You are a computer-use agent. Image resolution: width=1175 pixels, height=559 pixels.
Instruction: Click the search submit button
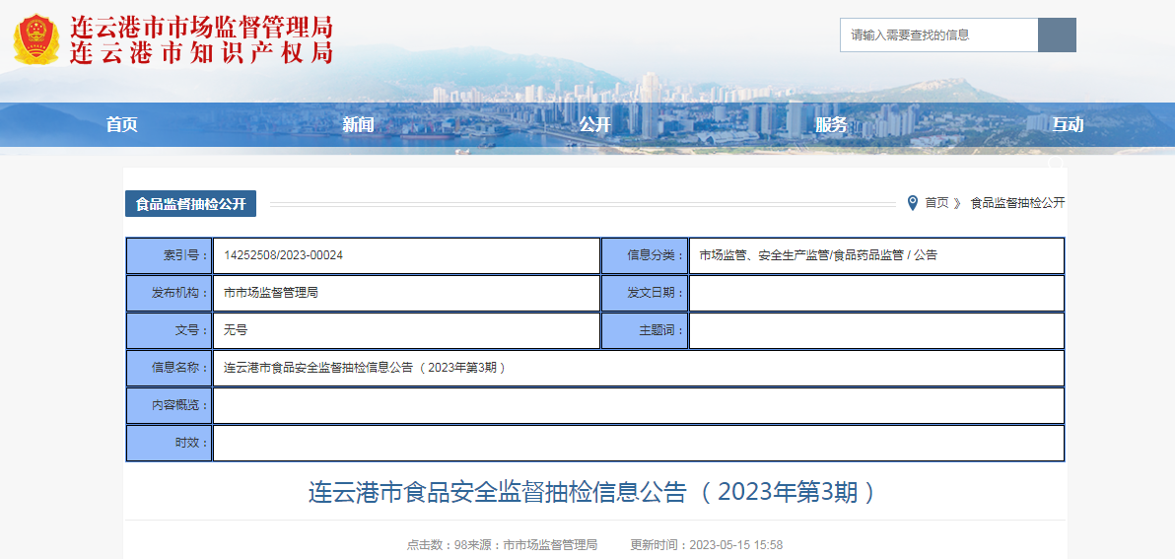(1057, 35)
